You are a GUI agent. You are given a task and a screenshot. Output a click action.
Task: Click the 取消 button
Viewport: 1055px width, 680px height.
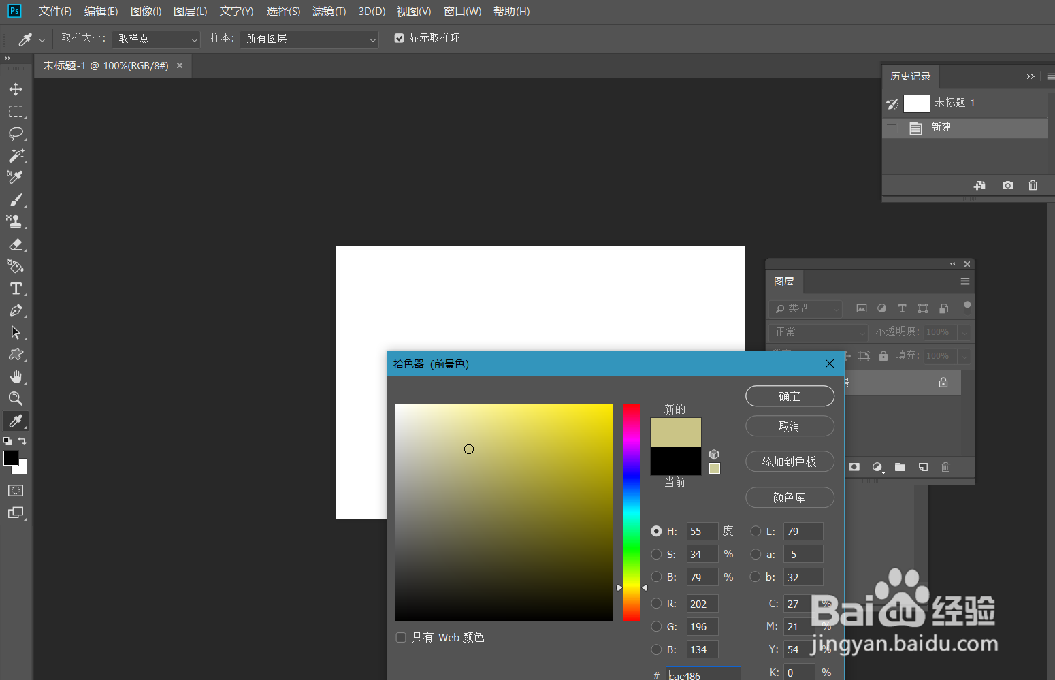click(790, 426)
